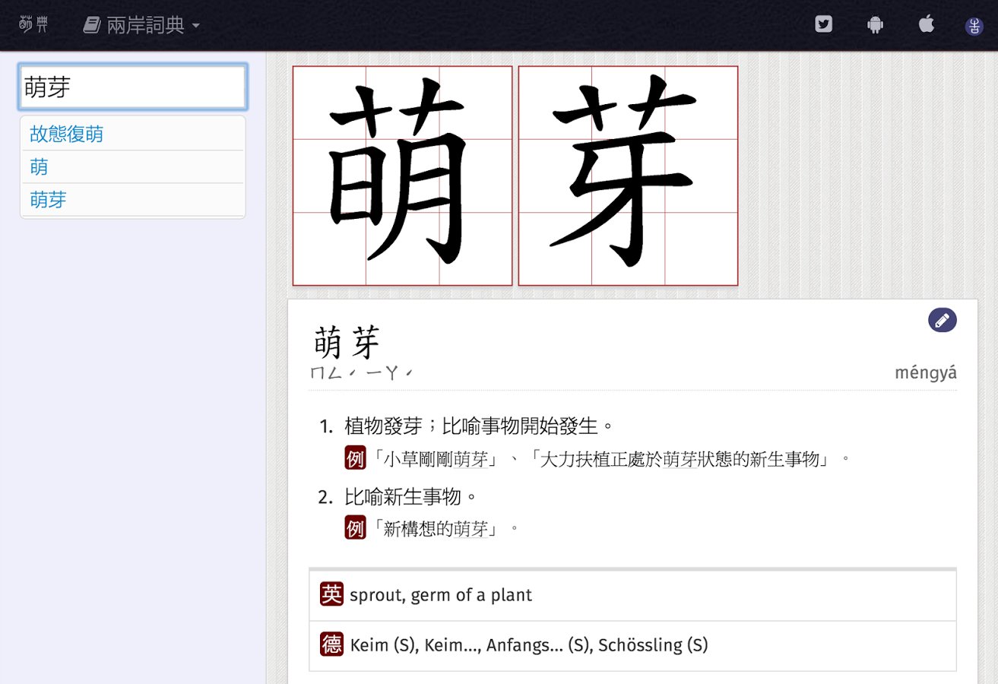This screenshot has height=684, width=998.
Task: Click the 英 English translation badge
Action: [x=332, y=594]
